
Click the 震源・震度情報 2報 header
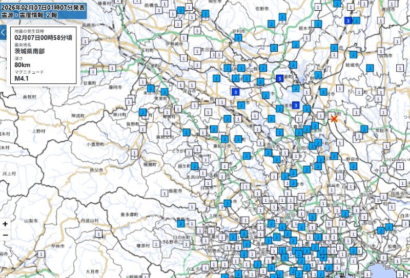point(29,15)
